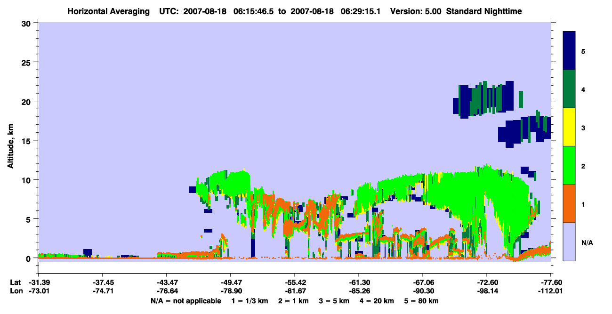Click the dark blue colorbar segment labeled 5

tap(569, 51)
